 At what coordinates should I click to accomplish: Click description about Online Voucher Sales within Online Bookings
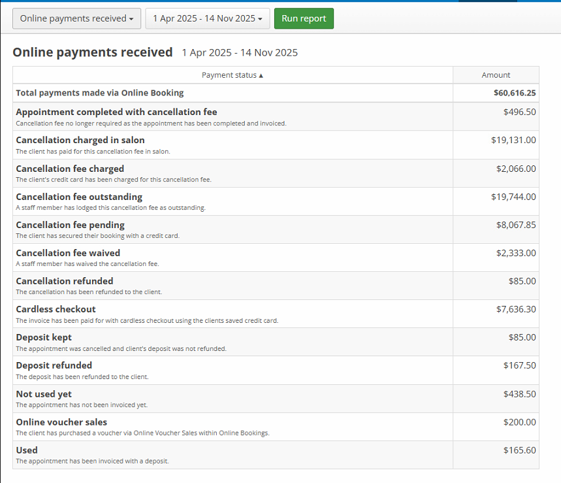[143, 433]
